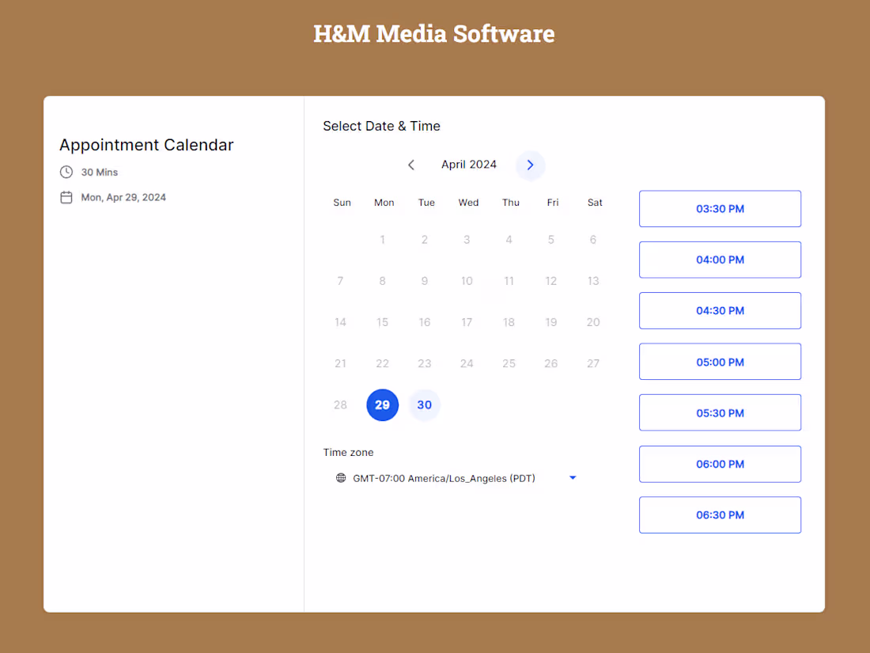This screenshot has height=653, width=870.
Task: Click the April 2024 month label
Action: pos(469,165)
